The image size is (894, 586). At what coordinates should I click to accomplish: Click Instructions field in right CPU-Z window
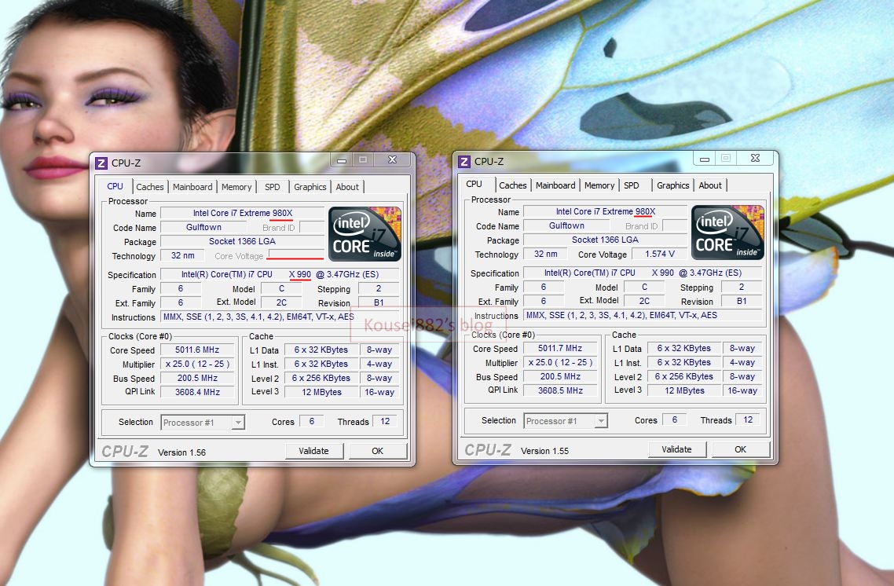(x=643, y=315)
